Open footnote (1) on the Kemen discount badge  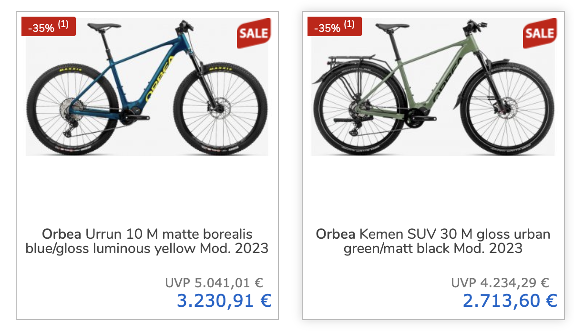pos(349,25)
